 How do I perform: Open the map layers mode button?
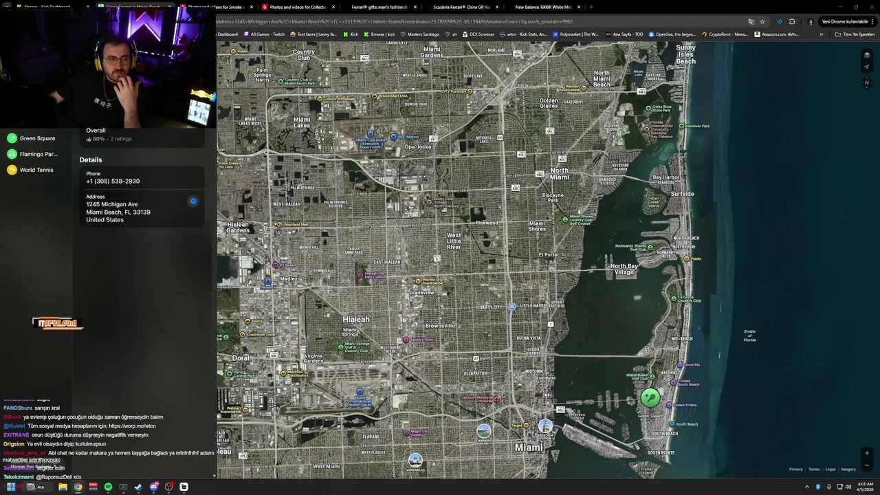click(x=866, y=56)
